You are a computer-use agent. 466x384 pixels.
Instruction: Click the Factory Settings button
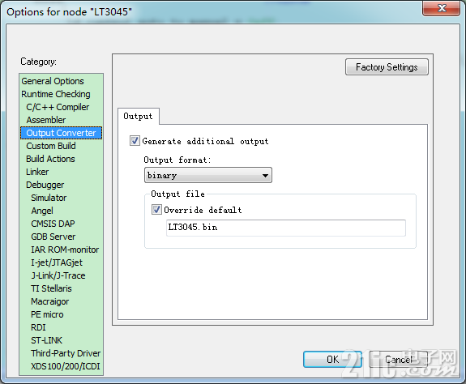pos(387,67)
